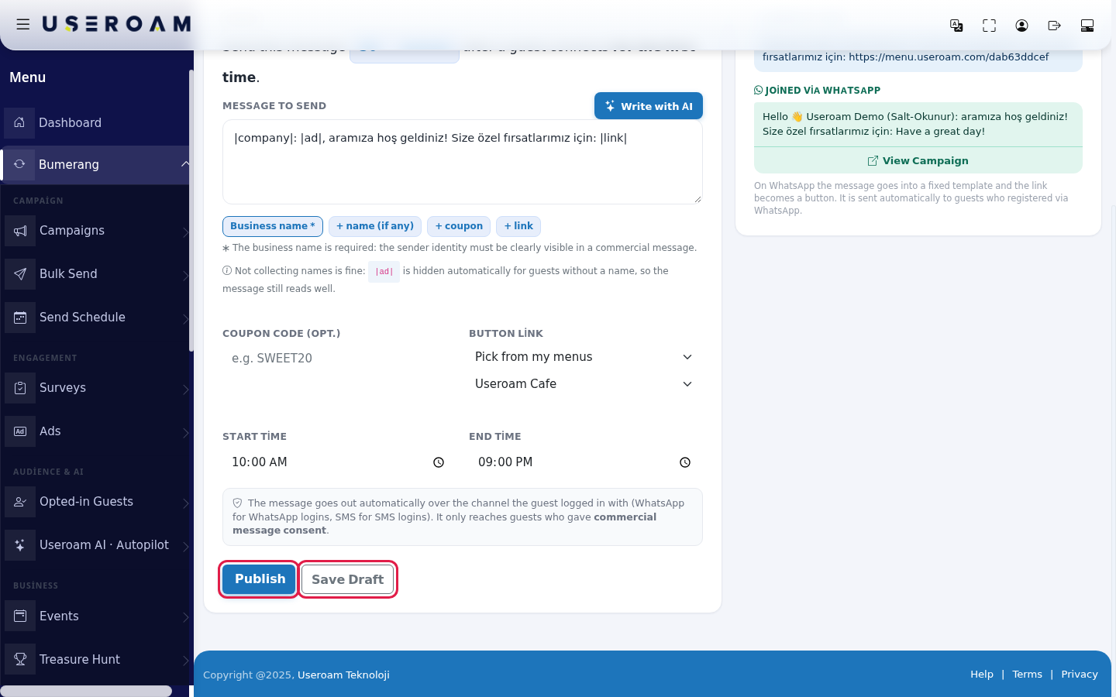Collapse the Bumerang menu section
The height and width of the screenshot is (697, 1116).
click(x=184, y=164)
